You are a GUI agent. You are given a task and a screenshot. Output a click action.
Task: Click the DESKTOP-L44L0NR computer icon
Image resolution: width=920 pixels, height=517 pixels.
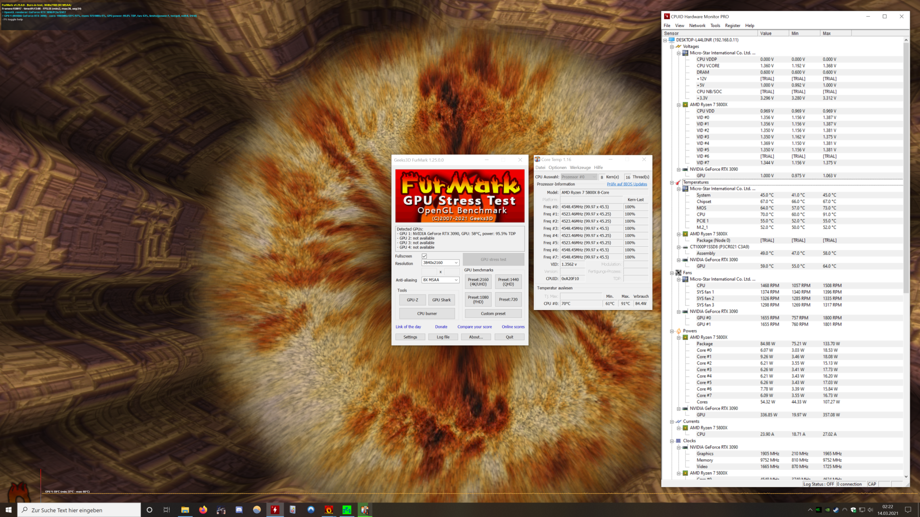point(672,40)
